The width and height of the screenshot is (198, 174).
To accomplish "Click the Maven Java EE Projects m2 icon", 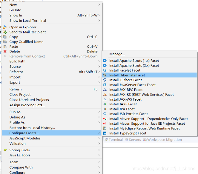I will click(x=105, y=124).
